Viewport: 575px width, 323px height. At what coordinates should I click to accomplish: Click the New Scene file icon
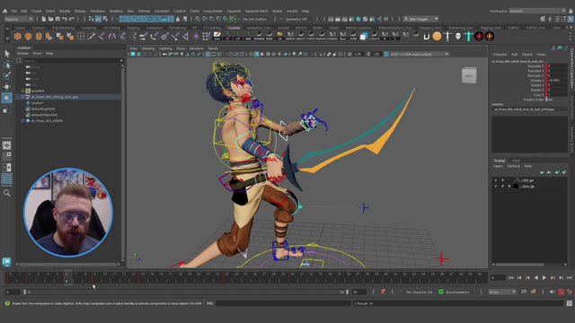(x=44, y=19)
